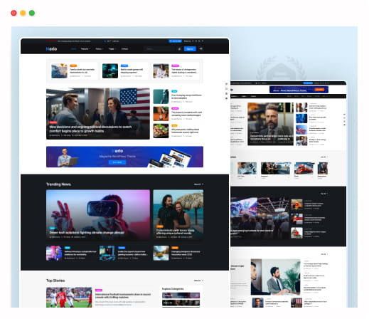Viewport: 369px width, 319px height.
Task: Click the user account icon beside search
Action: [179, 49]
